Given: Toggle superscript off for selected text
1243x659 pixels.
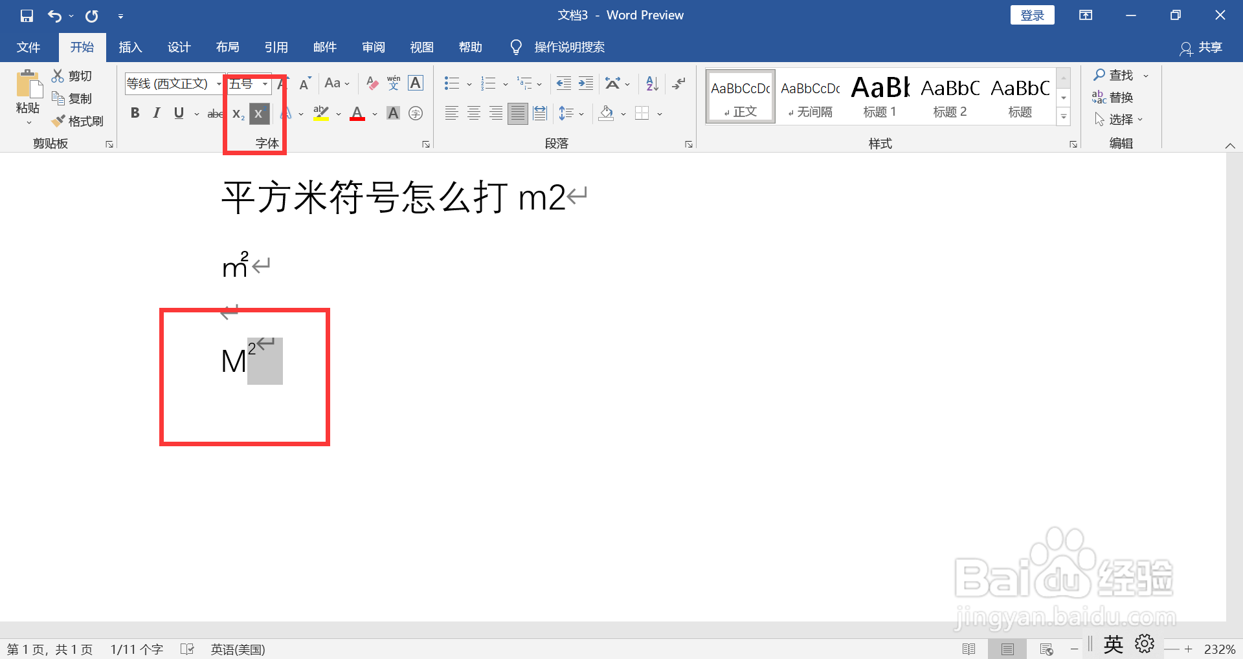Looking at the screenshot, I should click(x=259, y=113).
